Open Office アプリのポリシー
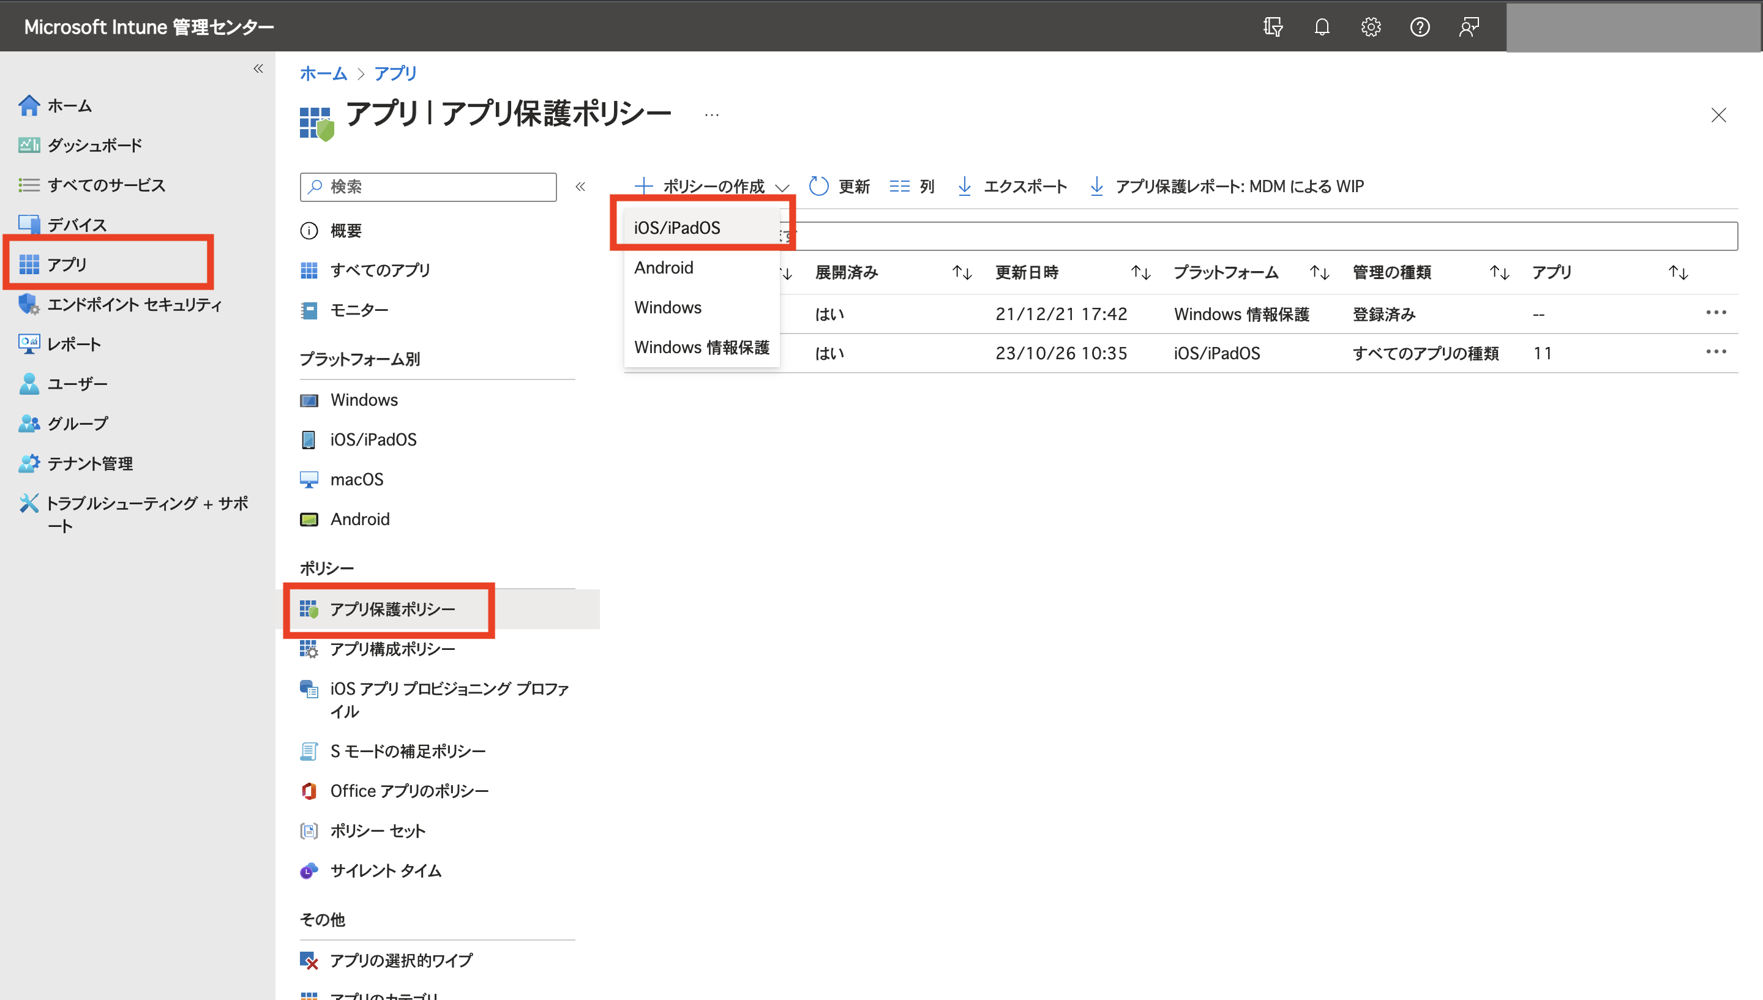This screenshot has height=1000, width=1763. coord(394,791)
